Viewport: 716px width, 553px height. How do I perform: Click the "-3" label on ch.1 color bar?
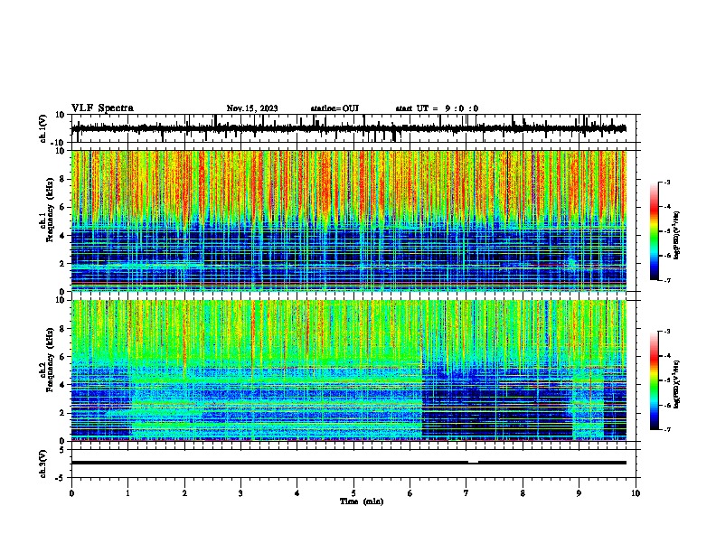click(667, 182)
